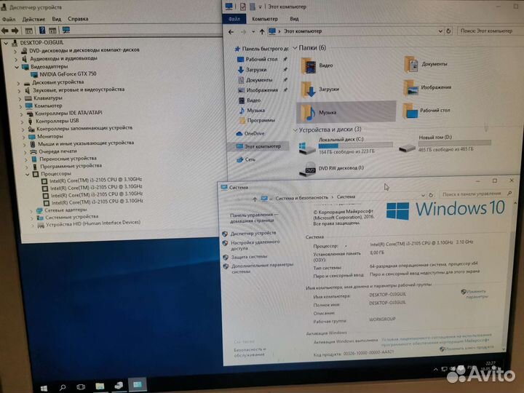This screenshot has height=393, width=524.
Task: Click Система breadcrumb in address bar
Action: click(346, 196)
